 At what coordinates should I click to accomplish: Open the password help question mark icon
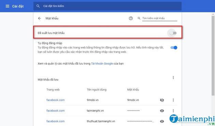131,18
